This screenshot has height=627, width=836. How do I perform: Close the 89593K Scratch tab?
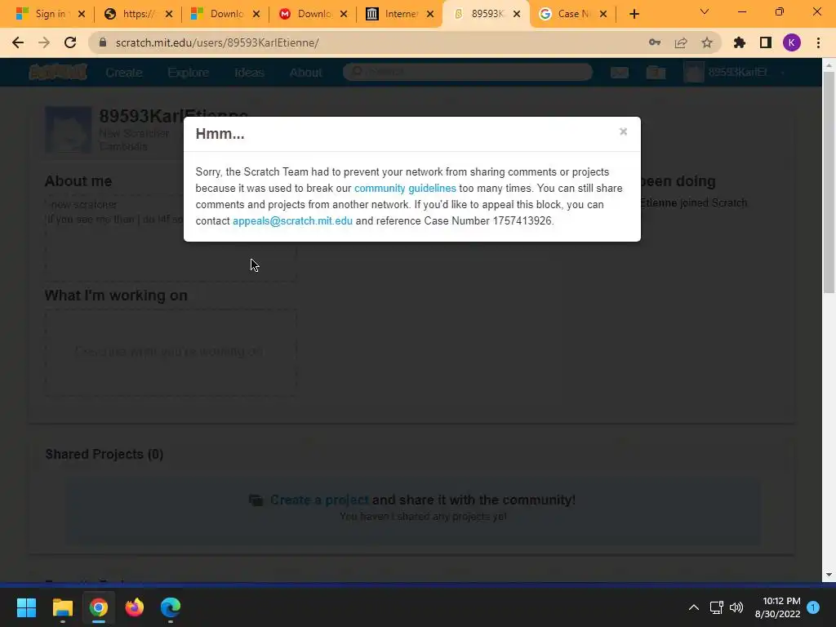pyautogui.click(x=517, y=14)
